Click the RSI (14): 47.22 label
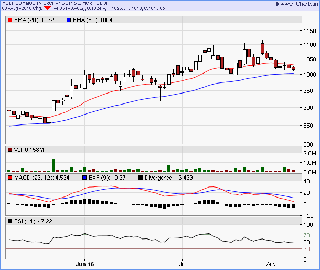Screen dimensions: 320x270 click(x=33, y=221)
